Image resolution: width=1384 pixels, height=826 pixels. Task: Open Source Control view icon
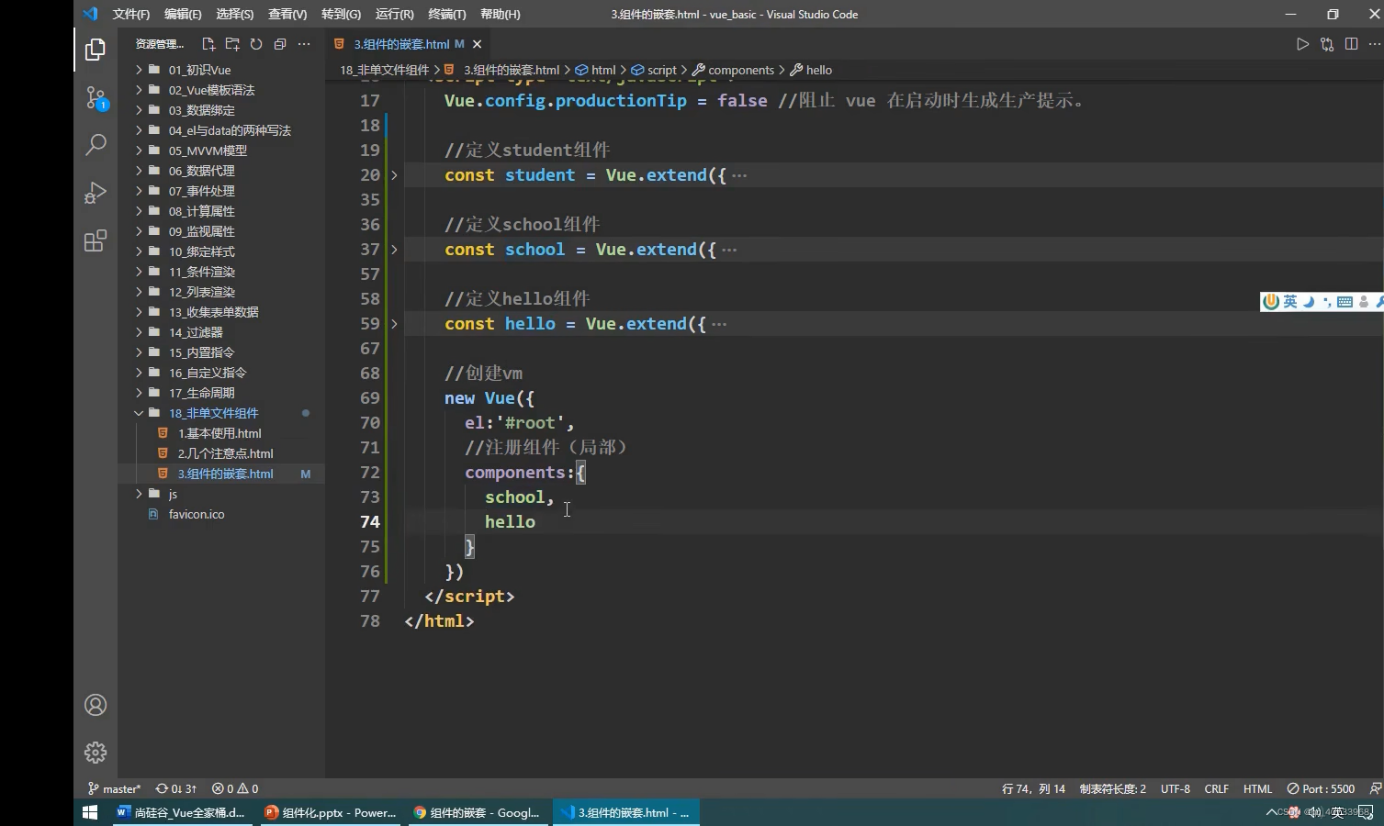96,97
